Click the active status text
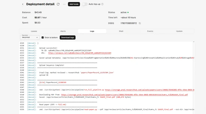 click(x=124, y=12)
